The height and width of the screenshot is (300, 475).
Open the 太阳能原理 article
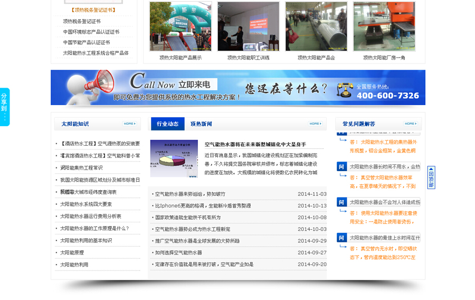(x=72, y=252)
